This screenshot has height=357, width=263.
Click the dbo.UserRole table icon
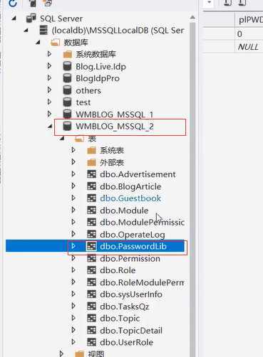[x=91, y=342]
